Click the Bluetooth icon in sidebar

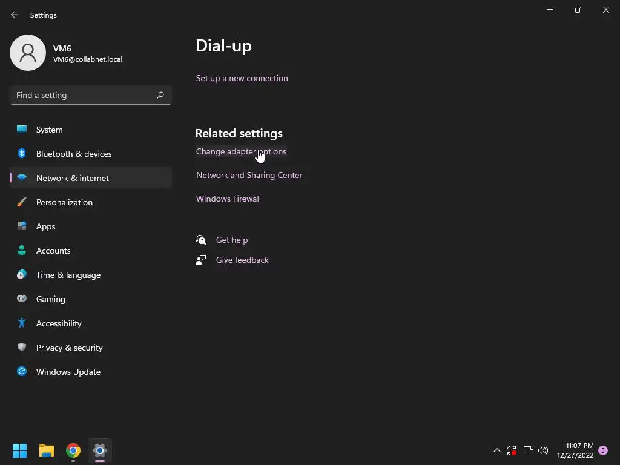click(x=22, y=153)
